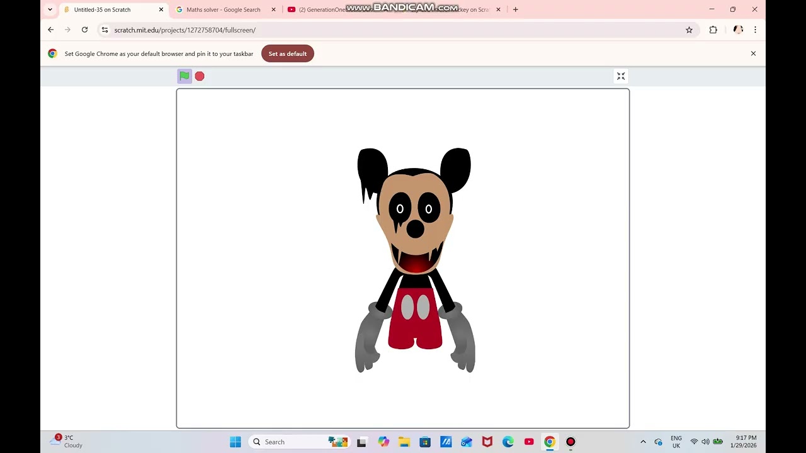Open McAfee from the taskbar
This screenshot has width=806, height=453.
point(487,442)
